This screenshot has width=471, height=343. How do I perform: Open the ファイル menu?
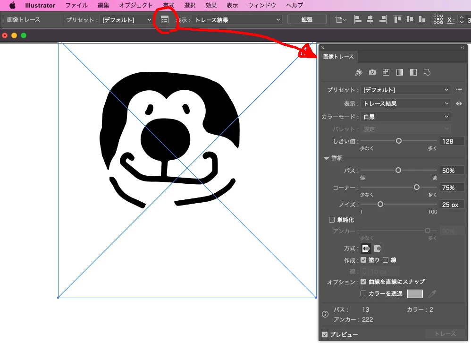[76, 5]
